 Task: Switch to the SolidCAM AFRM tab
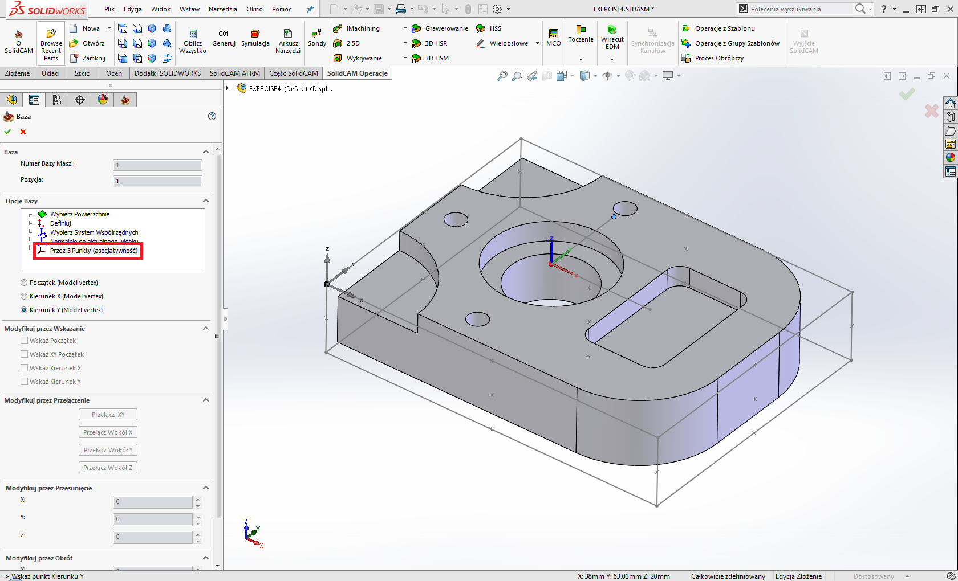point(234,73)
